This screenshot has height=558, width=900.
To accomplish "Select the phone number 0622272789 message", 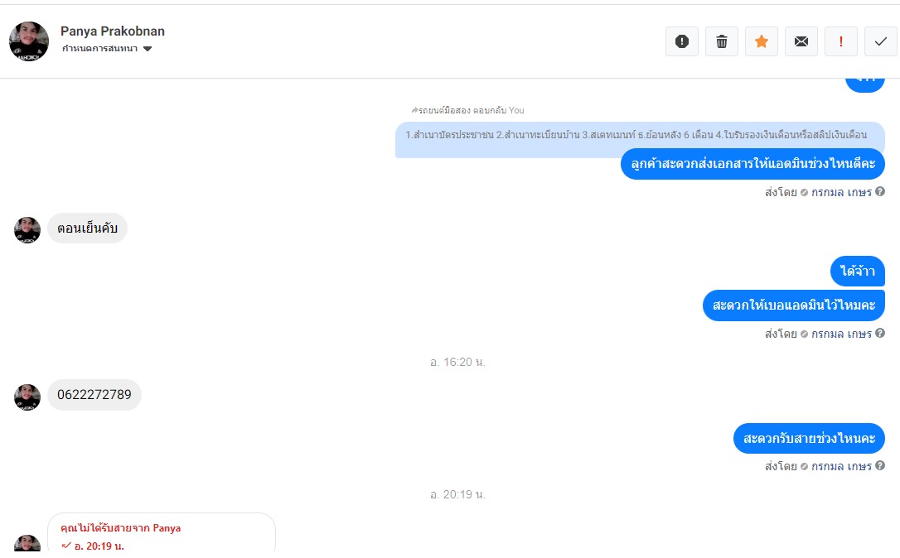I will [x=94, y=395].
